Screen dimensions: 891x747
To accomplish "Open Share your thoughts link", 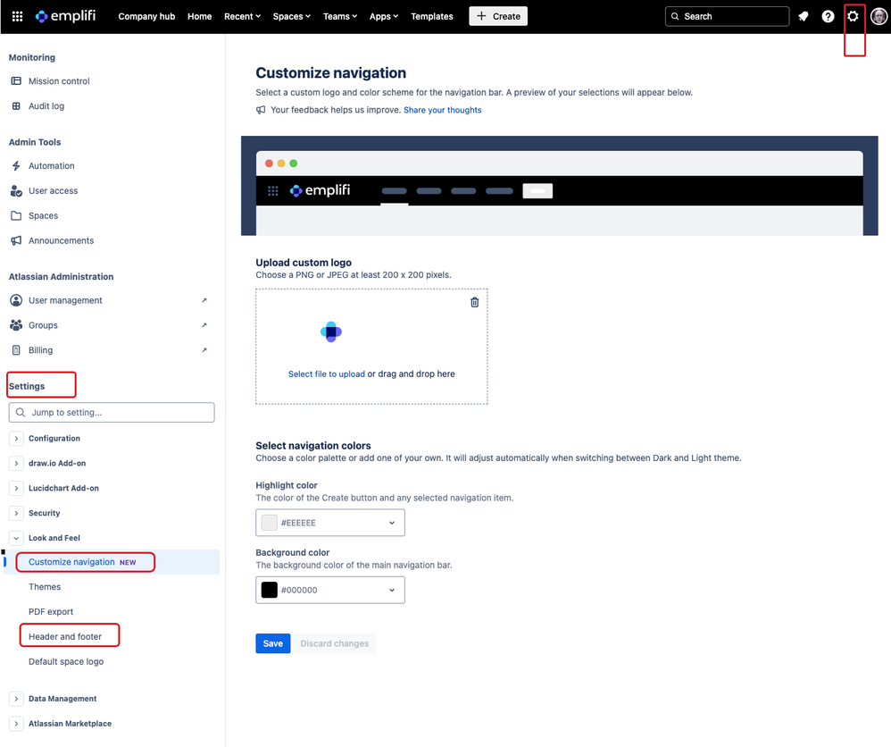I will tap(442, 111).
